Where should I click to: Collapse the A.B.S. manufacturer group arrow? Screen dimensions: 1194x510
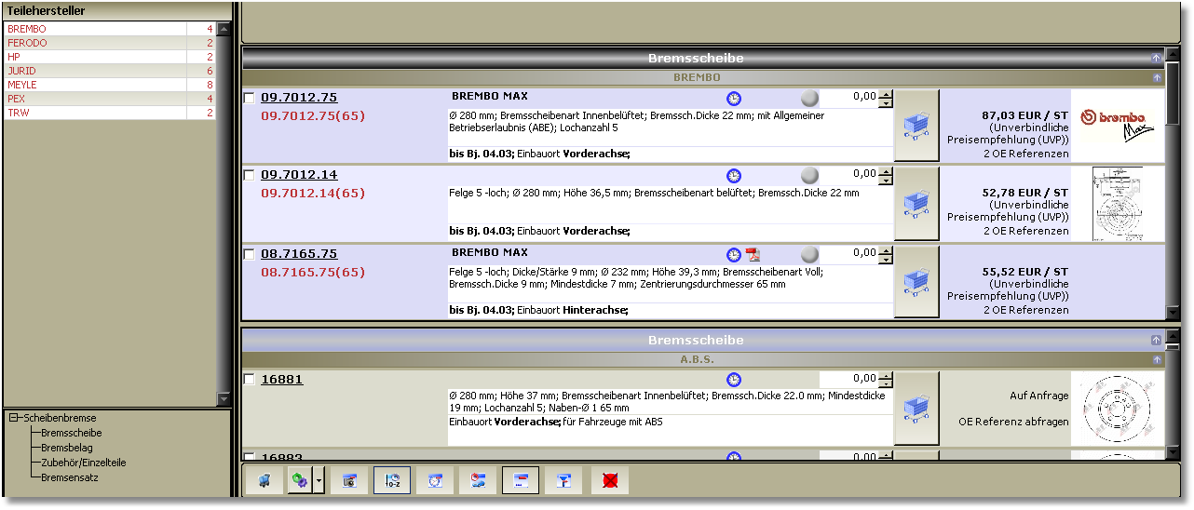tap(1157, 359)
